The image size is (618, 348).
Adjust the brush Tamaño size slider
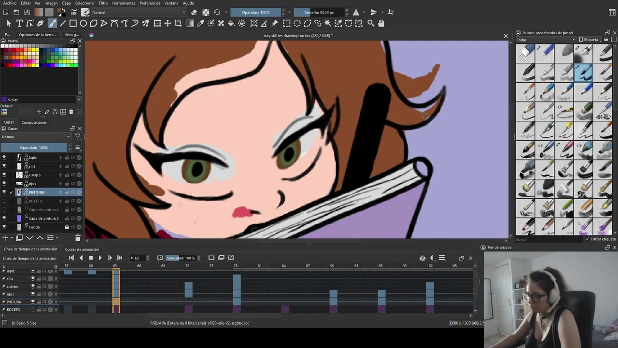[319, 12]
